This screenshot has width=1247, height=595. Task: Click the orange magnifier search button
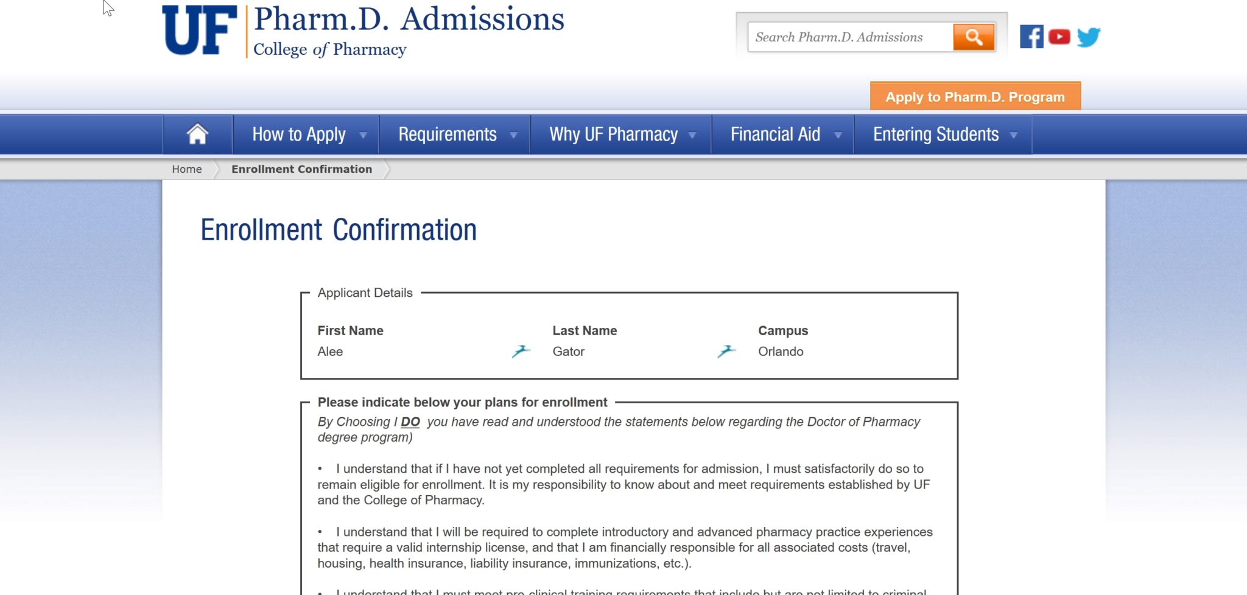point(974,37)
